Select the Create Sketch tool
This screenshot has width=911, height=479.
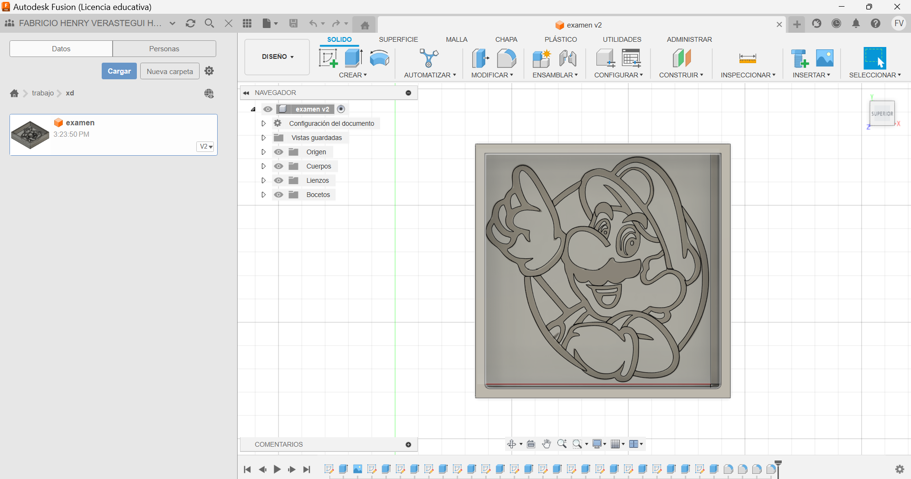(328, 58)
